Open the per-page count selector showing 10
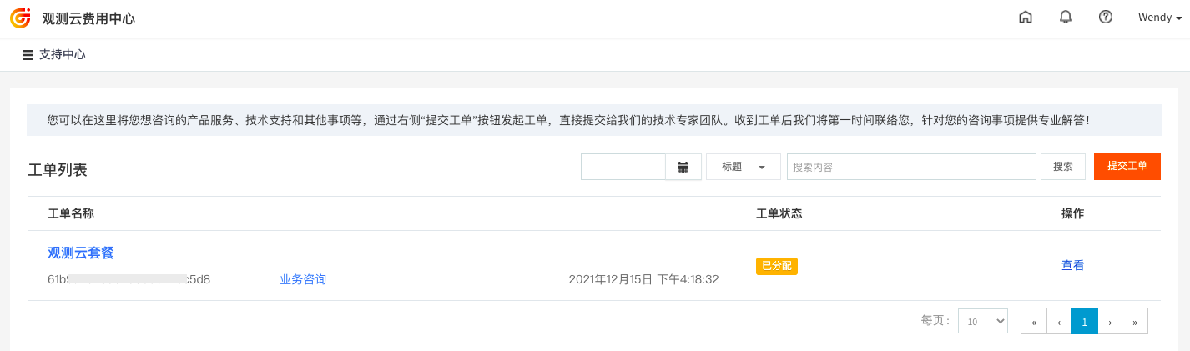The width and height of the screenshot is (1190, 351). tap(983, 321)
